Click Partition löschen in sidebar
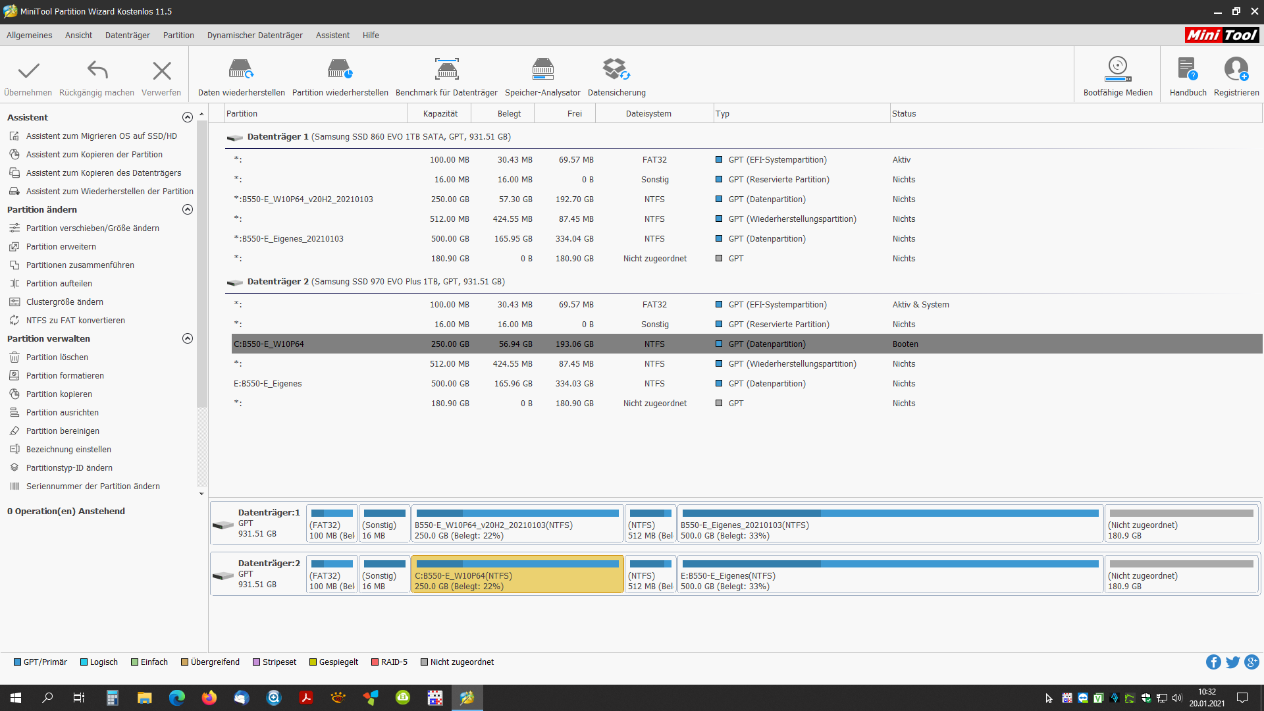Screen dimensions: 1264x711 click(57, 357)
